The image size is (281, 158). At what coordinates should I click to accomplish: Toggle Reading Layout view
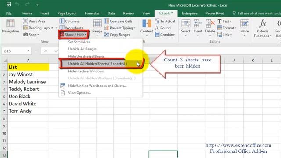[38, 28]
